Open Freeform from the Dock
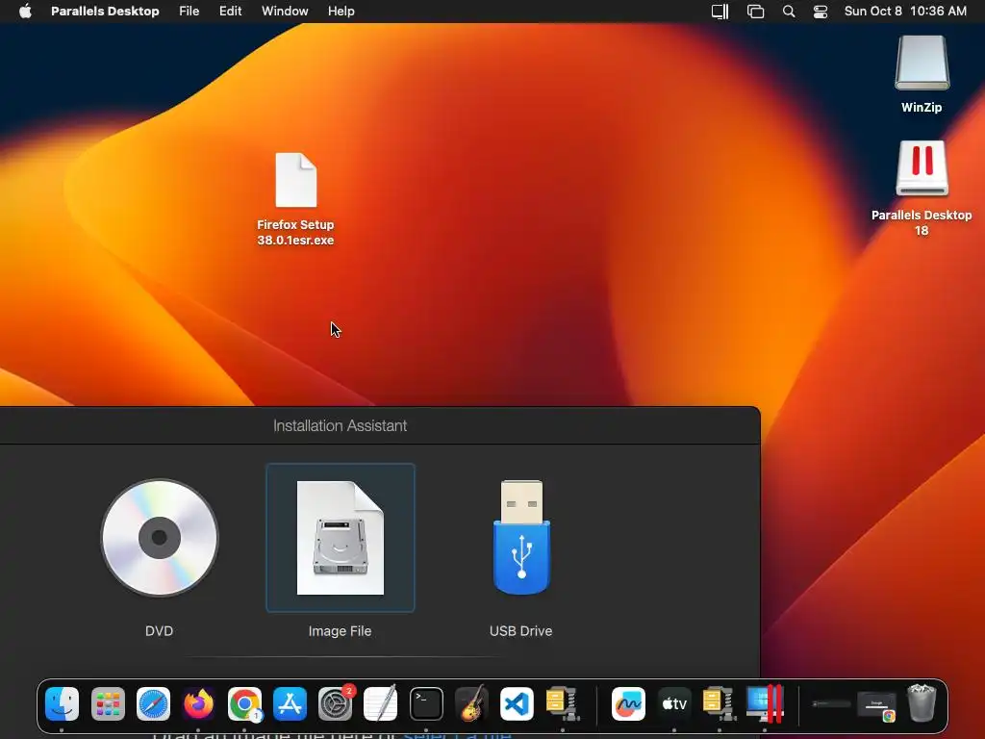 628,703
